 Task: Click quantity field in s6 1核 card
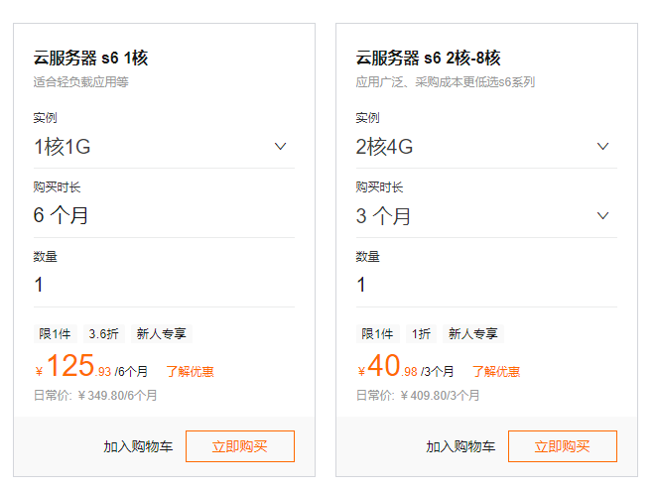pos(149,285)
